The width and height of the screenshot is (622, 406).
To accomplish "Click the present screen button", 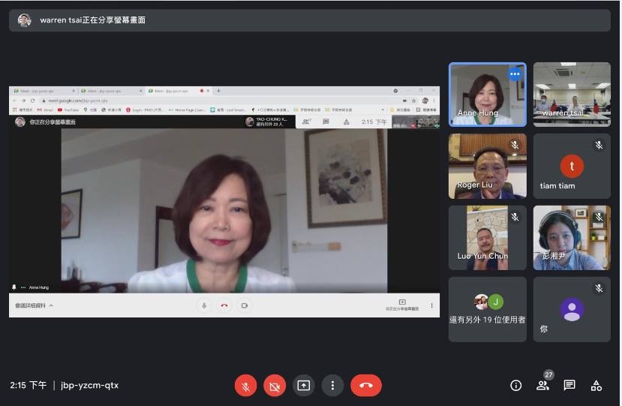I will point(303,385).
